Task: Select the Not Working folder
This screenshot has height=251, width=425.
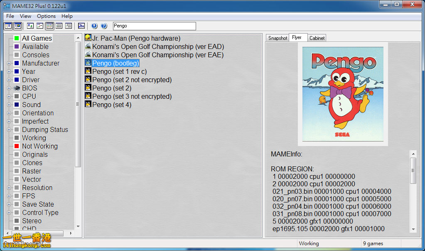Action: coord(39,146)
